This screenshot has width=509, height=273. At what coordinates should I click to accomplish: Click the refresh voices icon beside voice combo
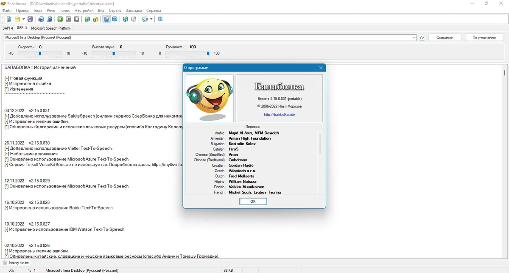pyautogui.click(x=422, y=37)
